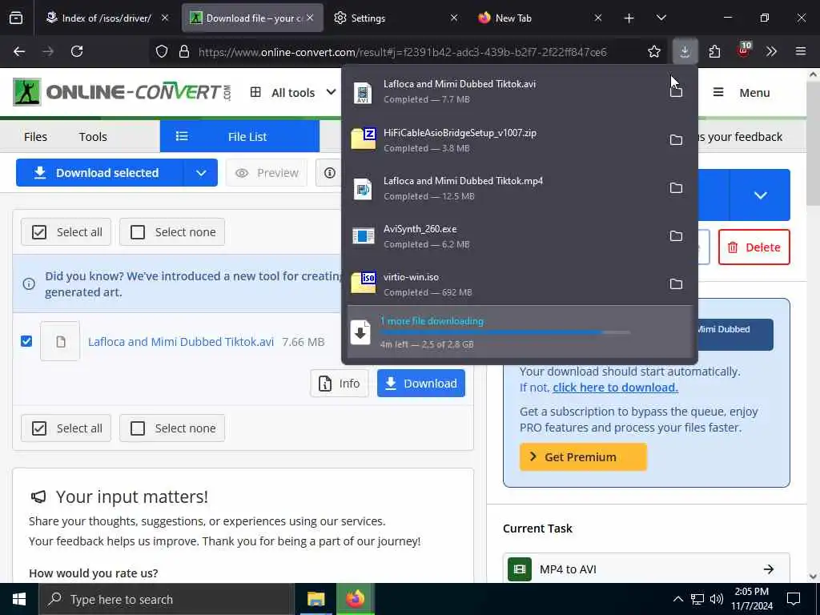Click upper Select none checkbox button
Image resolution: width=820 pixels, height=615 pixels.
(x=172, y=231)
